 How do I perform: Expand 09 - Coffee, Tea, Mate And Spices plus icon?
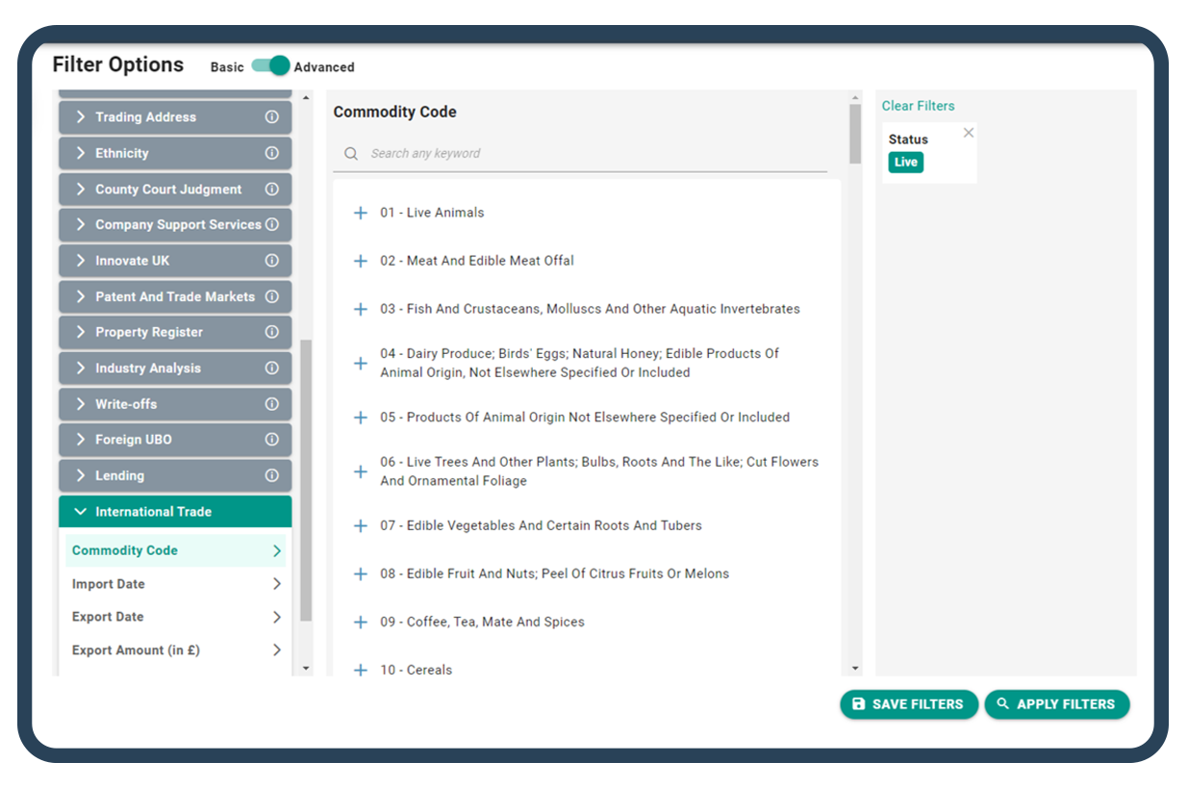pyautogui.click(x=361, y=623)
